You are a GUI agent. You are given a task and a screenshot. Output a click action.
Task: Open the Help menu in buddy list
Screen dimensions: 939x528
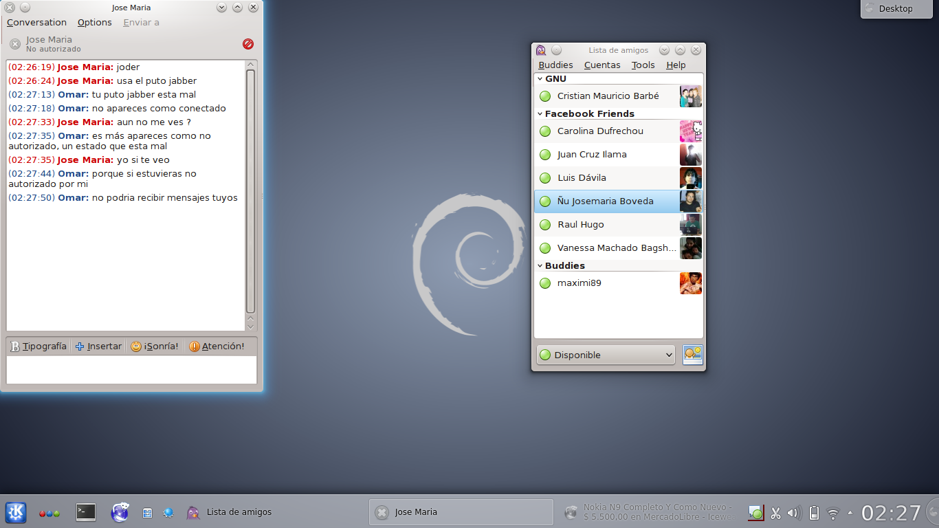tap(676, 65)
